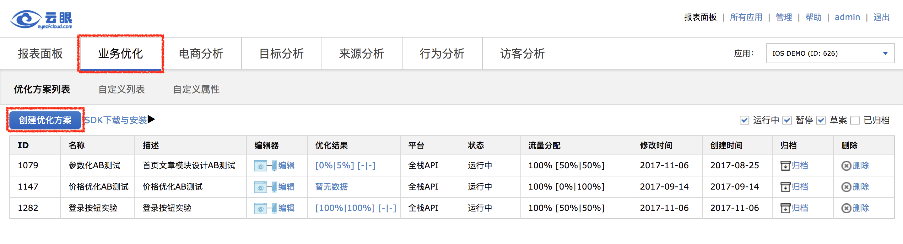Click the archive icon in row 1282
The image size is (903, 244).
pyautogui.click(x=785, y=208)
